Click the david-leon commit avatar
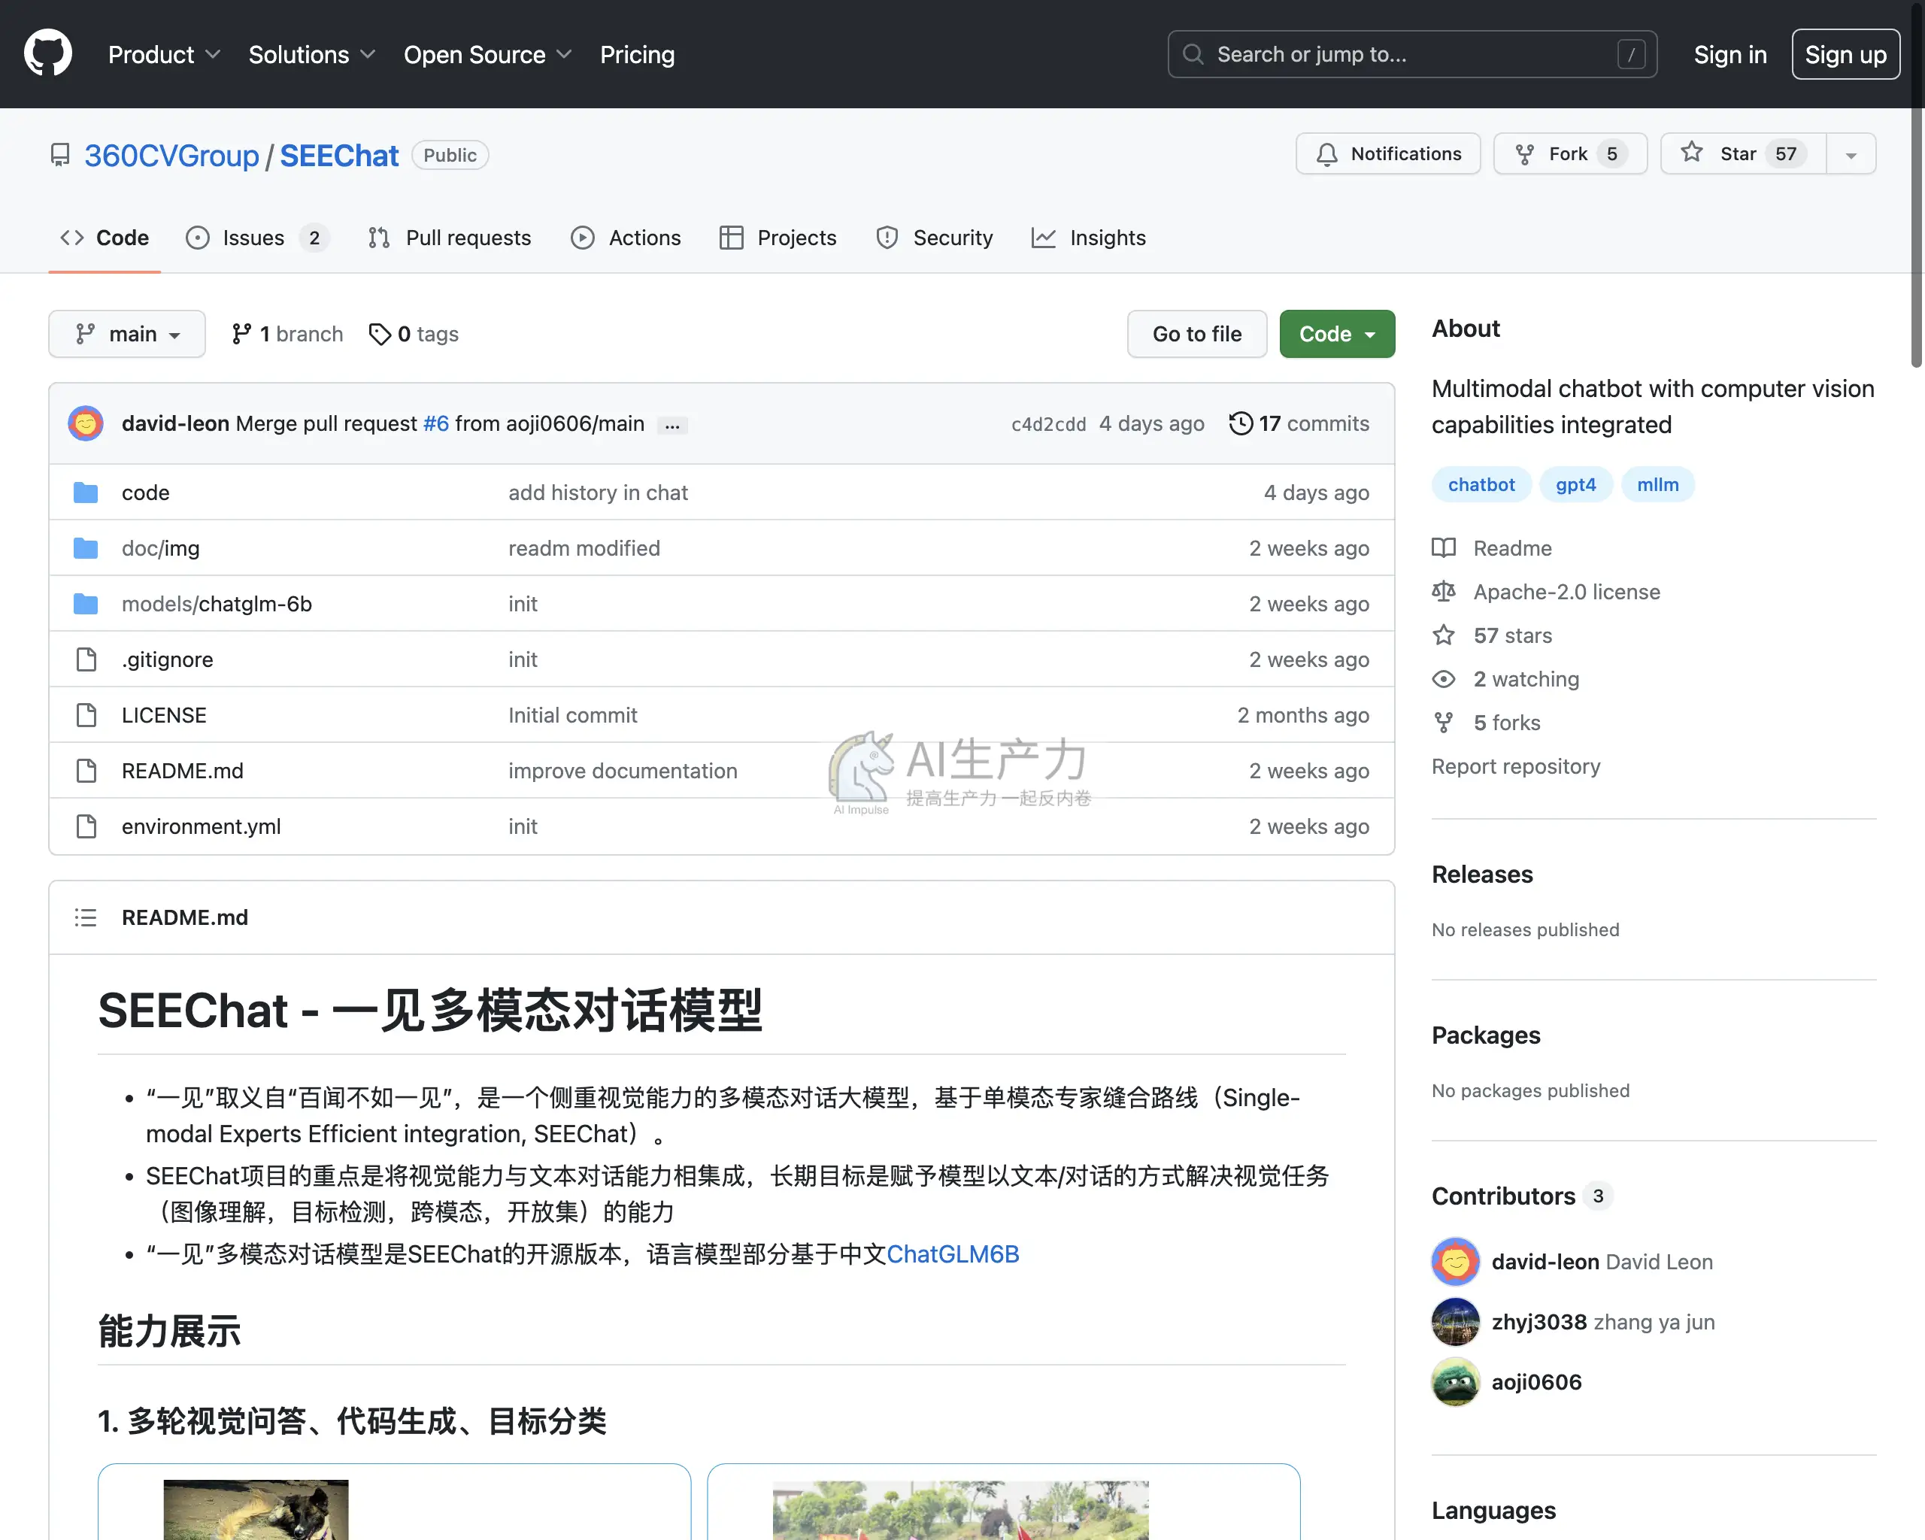1925x1540 pixels. coord(86,423)
